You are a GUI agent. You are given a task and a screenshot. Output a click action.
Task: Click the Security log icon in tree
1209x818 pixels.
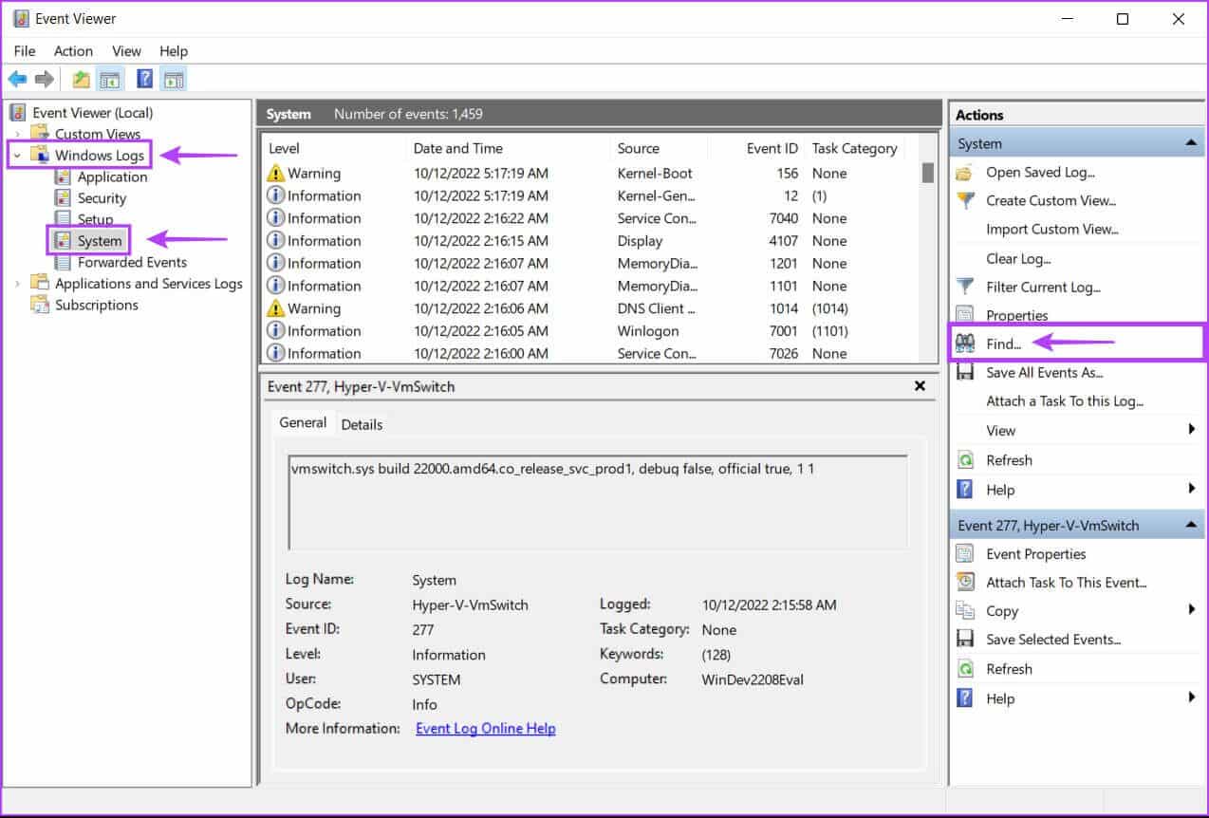[63, 198]
